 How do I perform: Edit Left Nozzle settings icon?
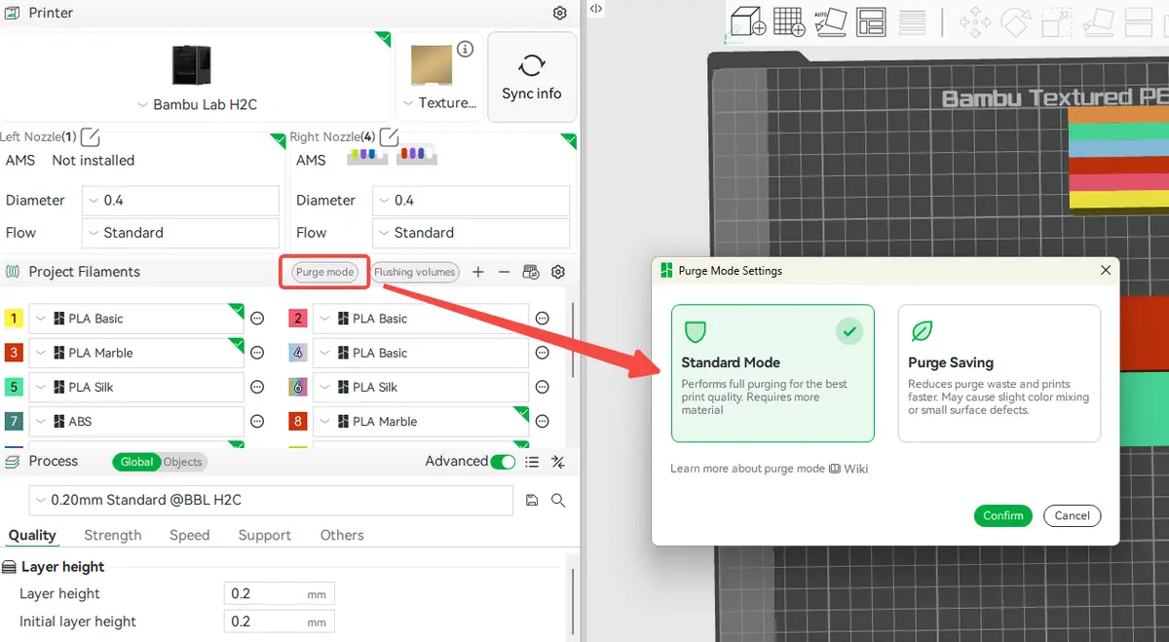click(90, 136)
